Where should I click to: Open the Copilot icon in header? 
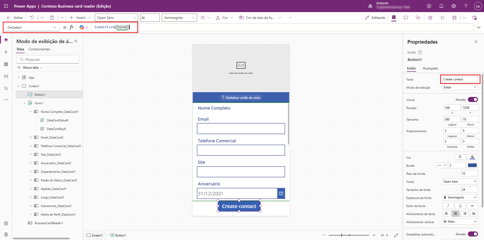click(x=429, y=6)
